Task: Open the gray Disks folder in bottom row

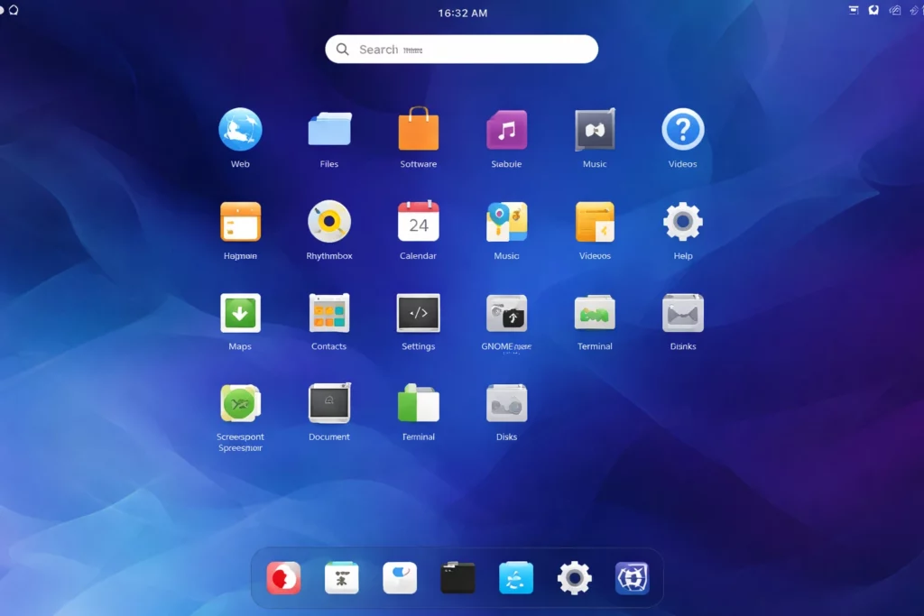Action: (x=507, y=403)
